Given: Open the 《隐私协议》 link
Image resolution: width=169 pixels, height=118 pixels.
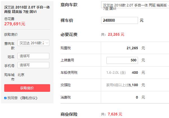Looking at the screenshot, I should click(29, 98).
